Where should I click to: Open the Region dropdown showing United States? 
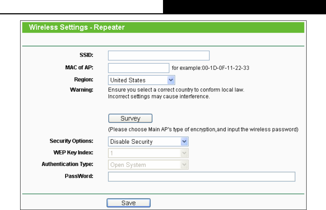point(141,80)
